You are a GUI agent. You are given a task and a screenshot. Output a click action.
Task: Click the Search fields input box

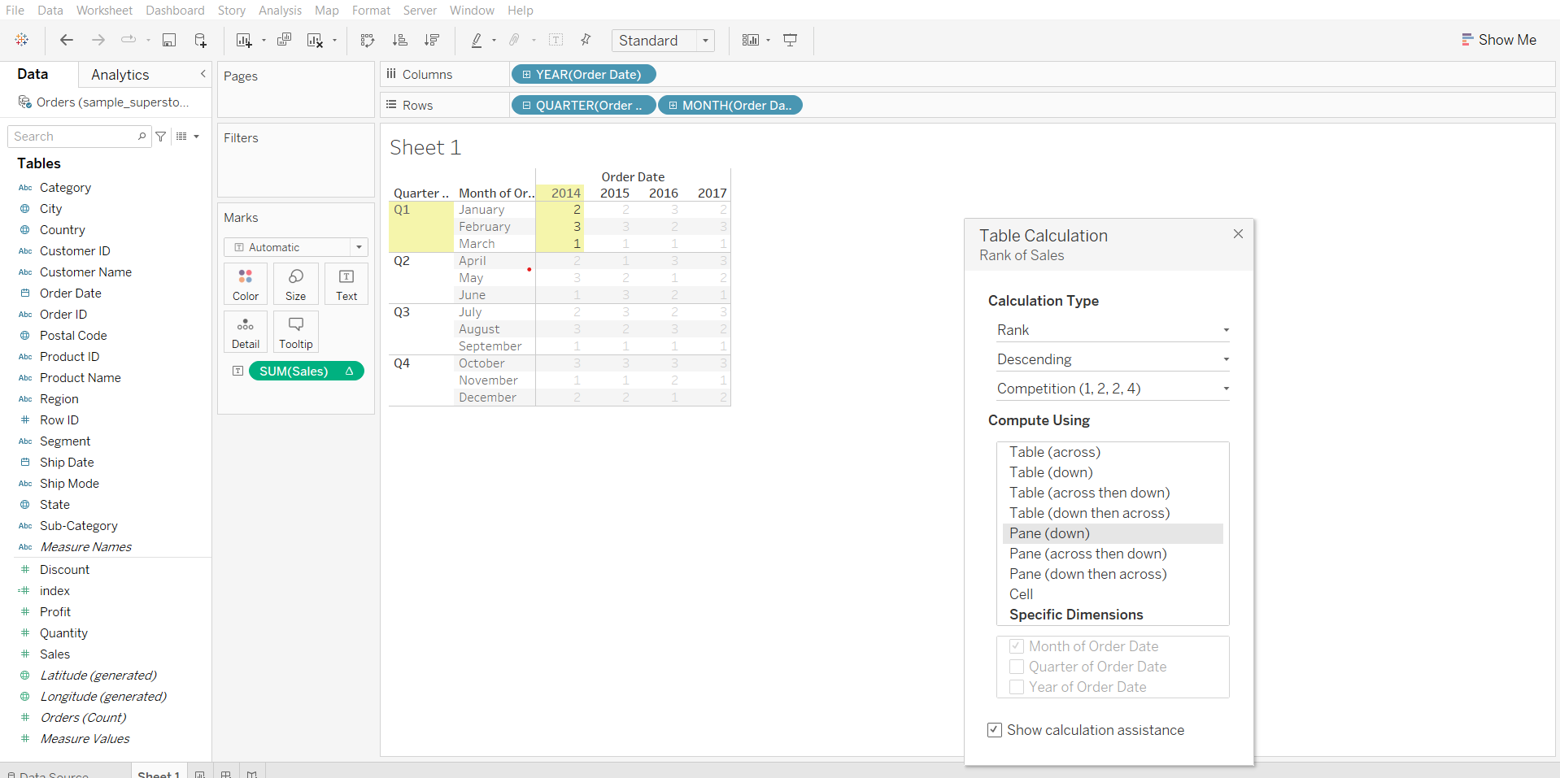click(x=73, y=137)
